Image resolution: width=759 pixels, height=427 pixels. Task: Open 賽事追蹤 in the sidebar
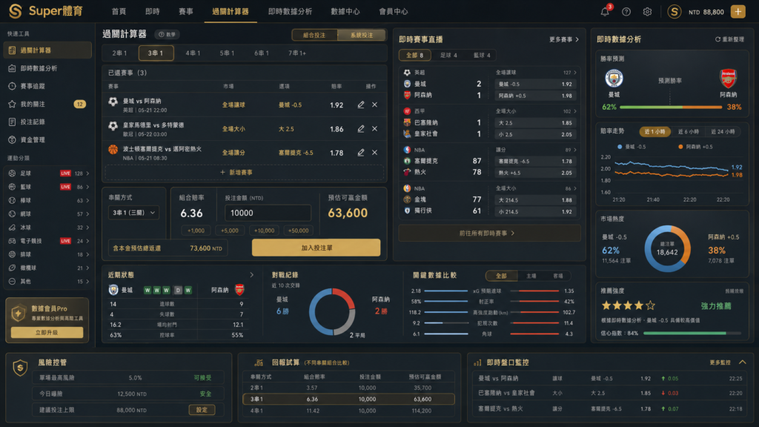[47, 86]
